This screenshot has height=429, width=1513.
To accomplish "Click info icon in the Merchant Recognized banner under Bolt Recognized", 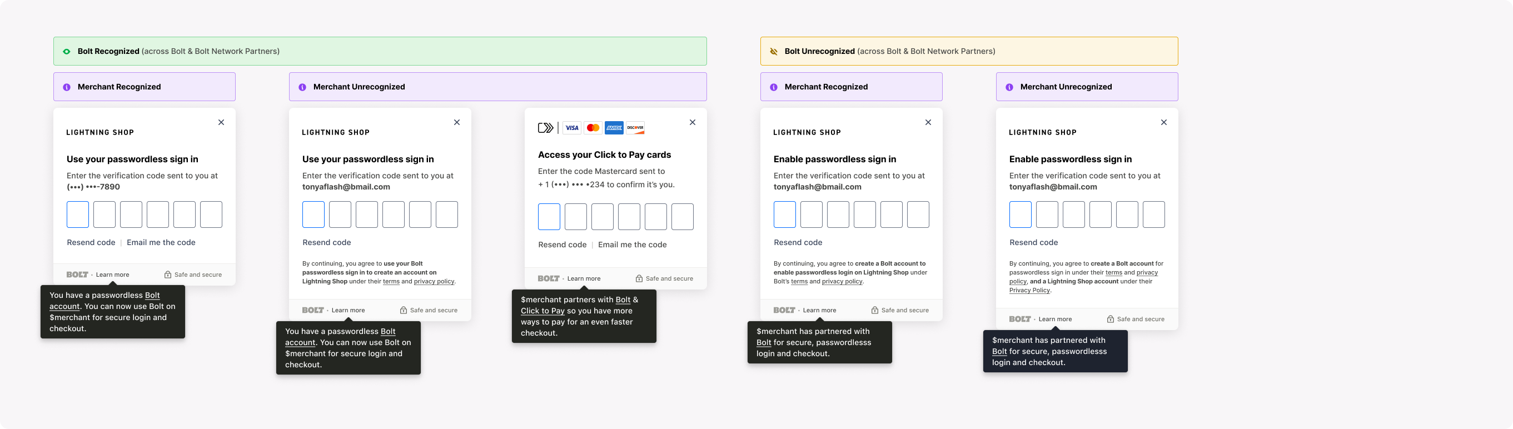I will pyautogui.click(x=66, y=87).
